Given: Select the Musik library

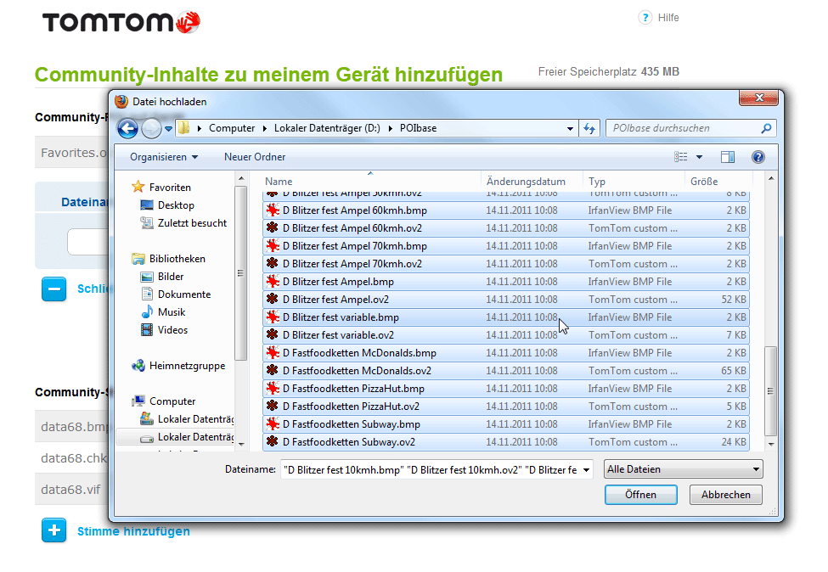Looking at the screenshot, I should point(172,312).
